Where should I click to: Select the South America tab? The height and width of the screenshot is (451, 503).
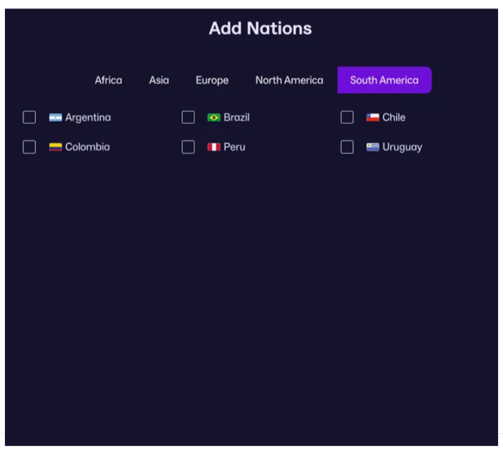pyautogui.click(x=384, y=80)
